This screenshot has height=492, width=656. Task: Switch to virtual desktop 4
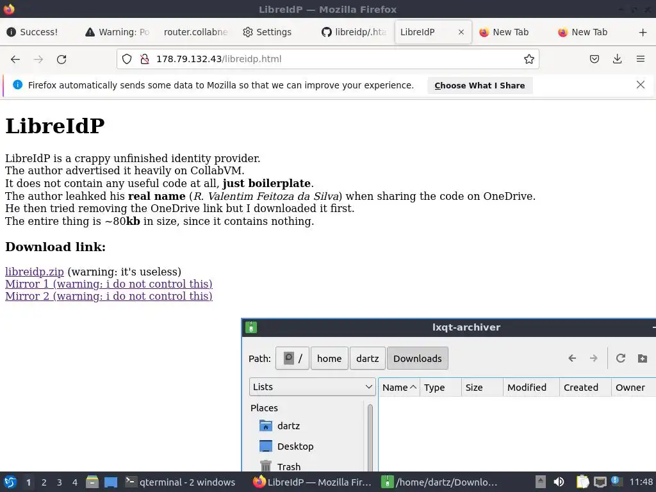click(x=75, y=482)
